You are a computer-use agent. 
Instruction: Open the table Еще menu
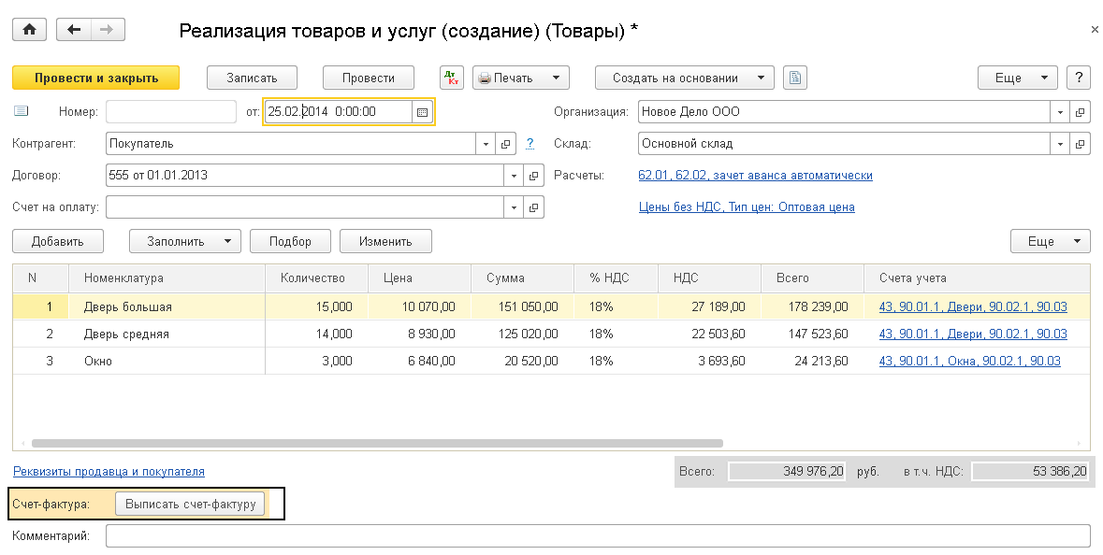point(1050,242)
